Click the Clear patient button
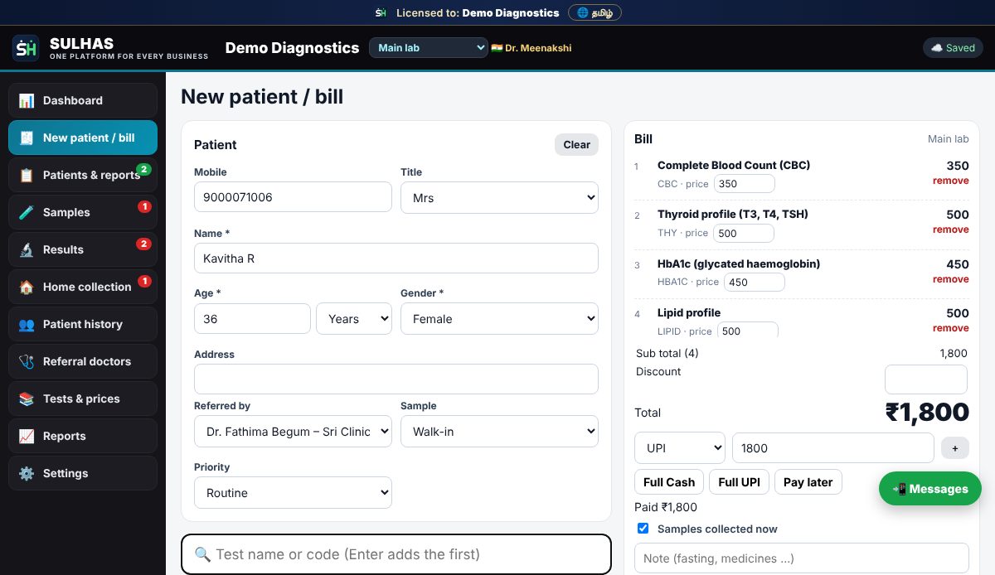 click(x=576, y=144)
